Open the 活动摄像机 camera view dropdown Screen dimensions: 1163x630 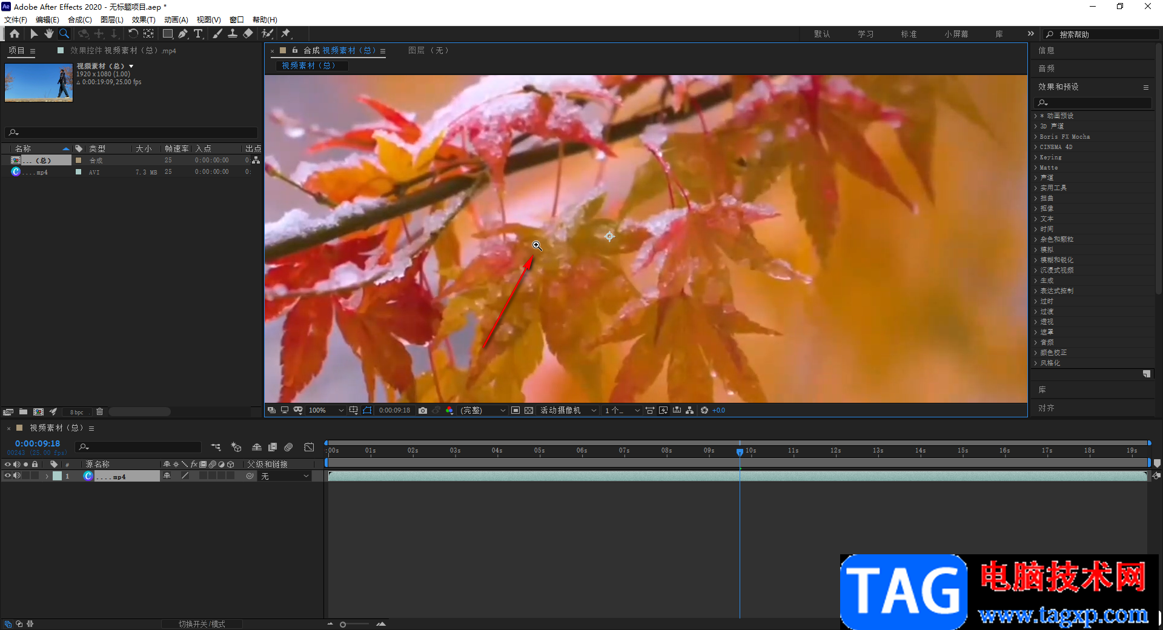coord(568,411)
